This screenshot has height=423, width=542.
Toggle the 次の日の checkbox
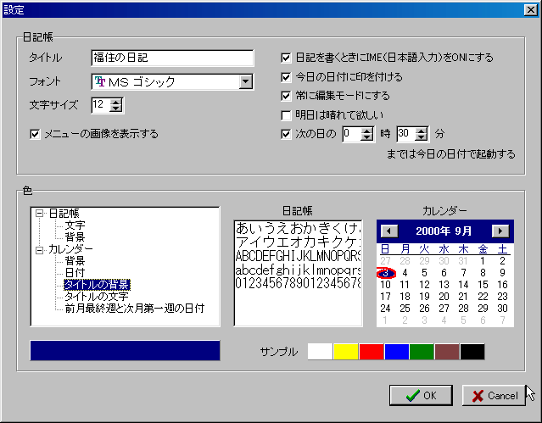286,134
